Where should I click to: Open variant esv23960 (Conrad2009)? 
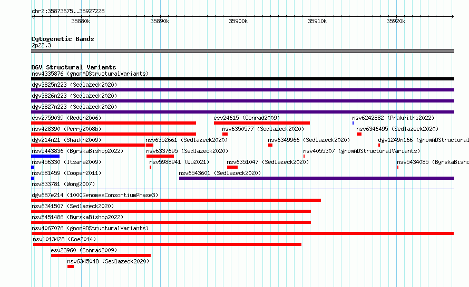coord(84,250)
